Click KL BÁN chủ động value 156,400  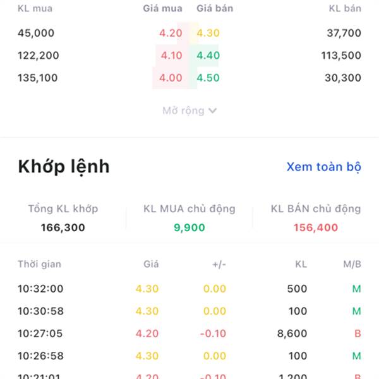pos(316,227)
